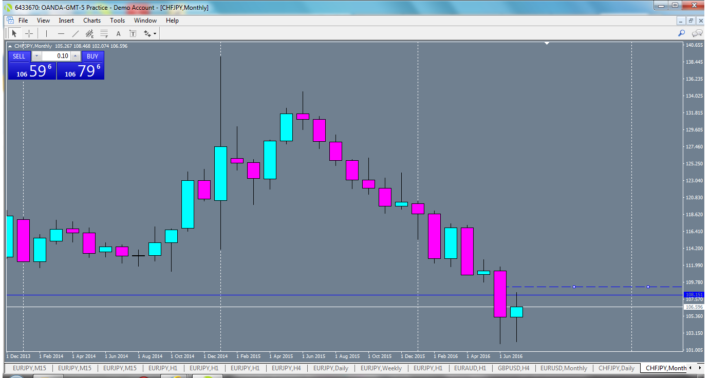
Task: Activate the Draw Vertical Line tool
Action: click(46, 33)
